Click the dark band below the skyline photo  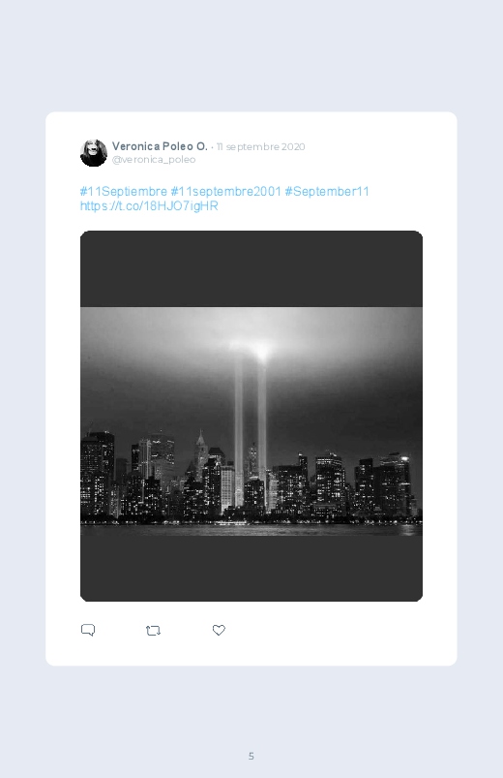click(x=251, y=568)
